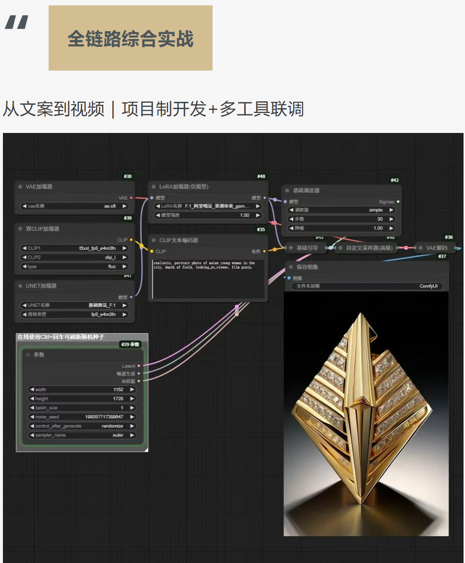Collapse the VAE加载器 node via its title dot
This screenshot has width=465, height=563.
point(20,187)
